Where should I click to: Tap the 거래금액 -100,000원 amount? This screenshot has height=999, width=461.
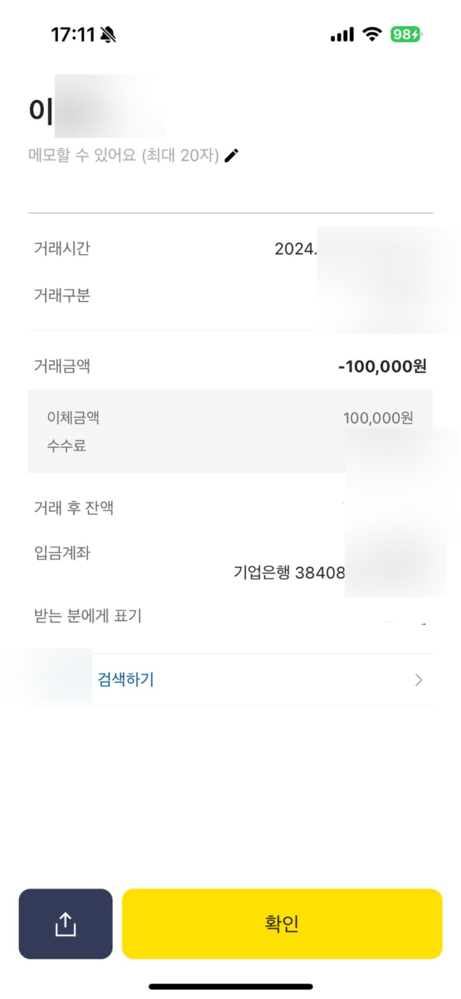coord(382,366)
